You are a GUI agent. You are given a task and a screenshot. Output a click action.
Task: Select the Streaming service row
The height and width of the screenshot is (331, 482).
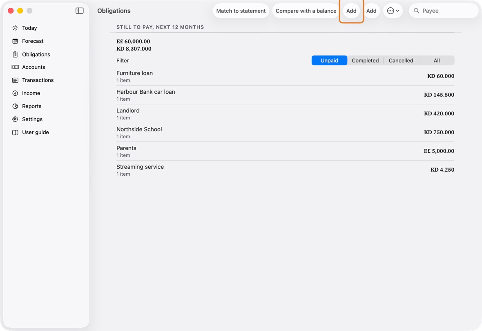point(285,170)
